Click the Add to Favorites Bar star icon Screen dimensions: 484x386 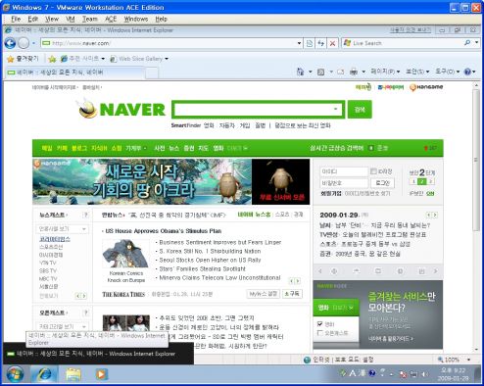52,59
